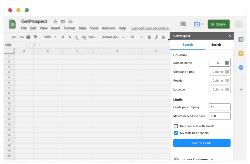
Task: Increase decimal places icon
Action: point(84,37)
